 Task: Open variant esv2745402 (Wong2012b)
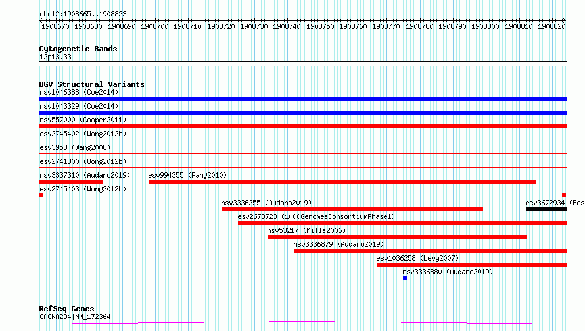point(83,134)
